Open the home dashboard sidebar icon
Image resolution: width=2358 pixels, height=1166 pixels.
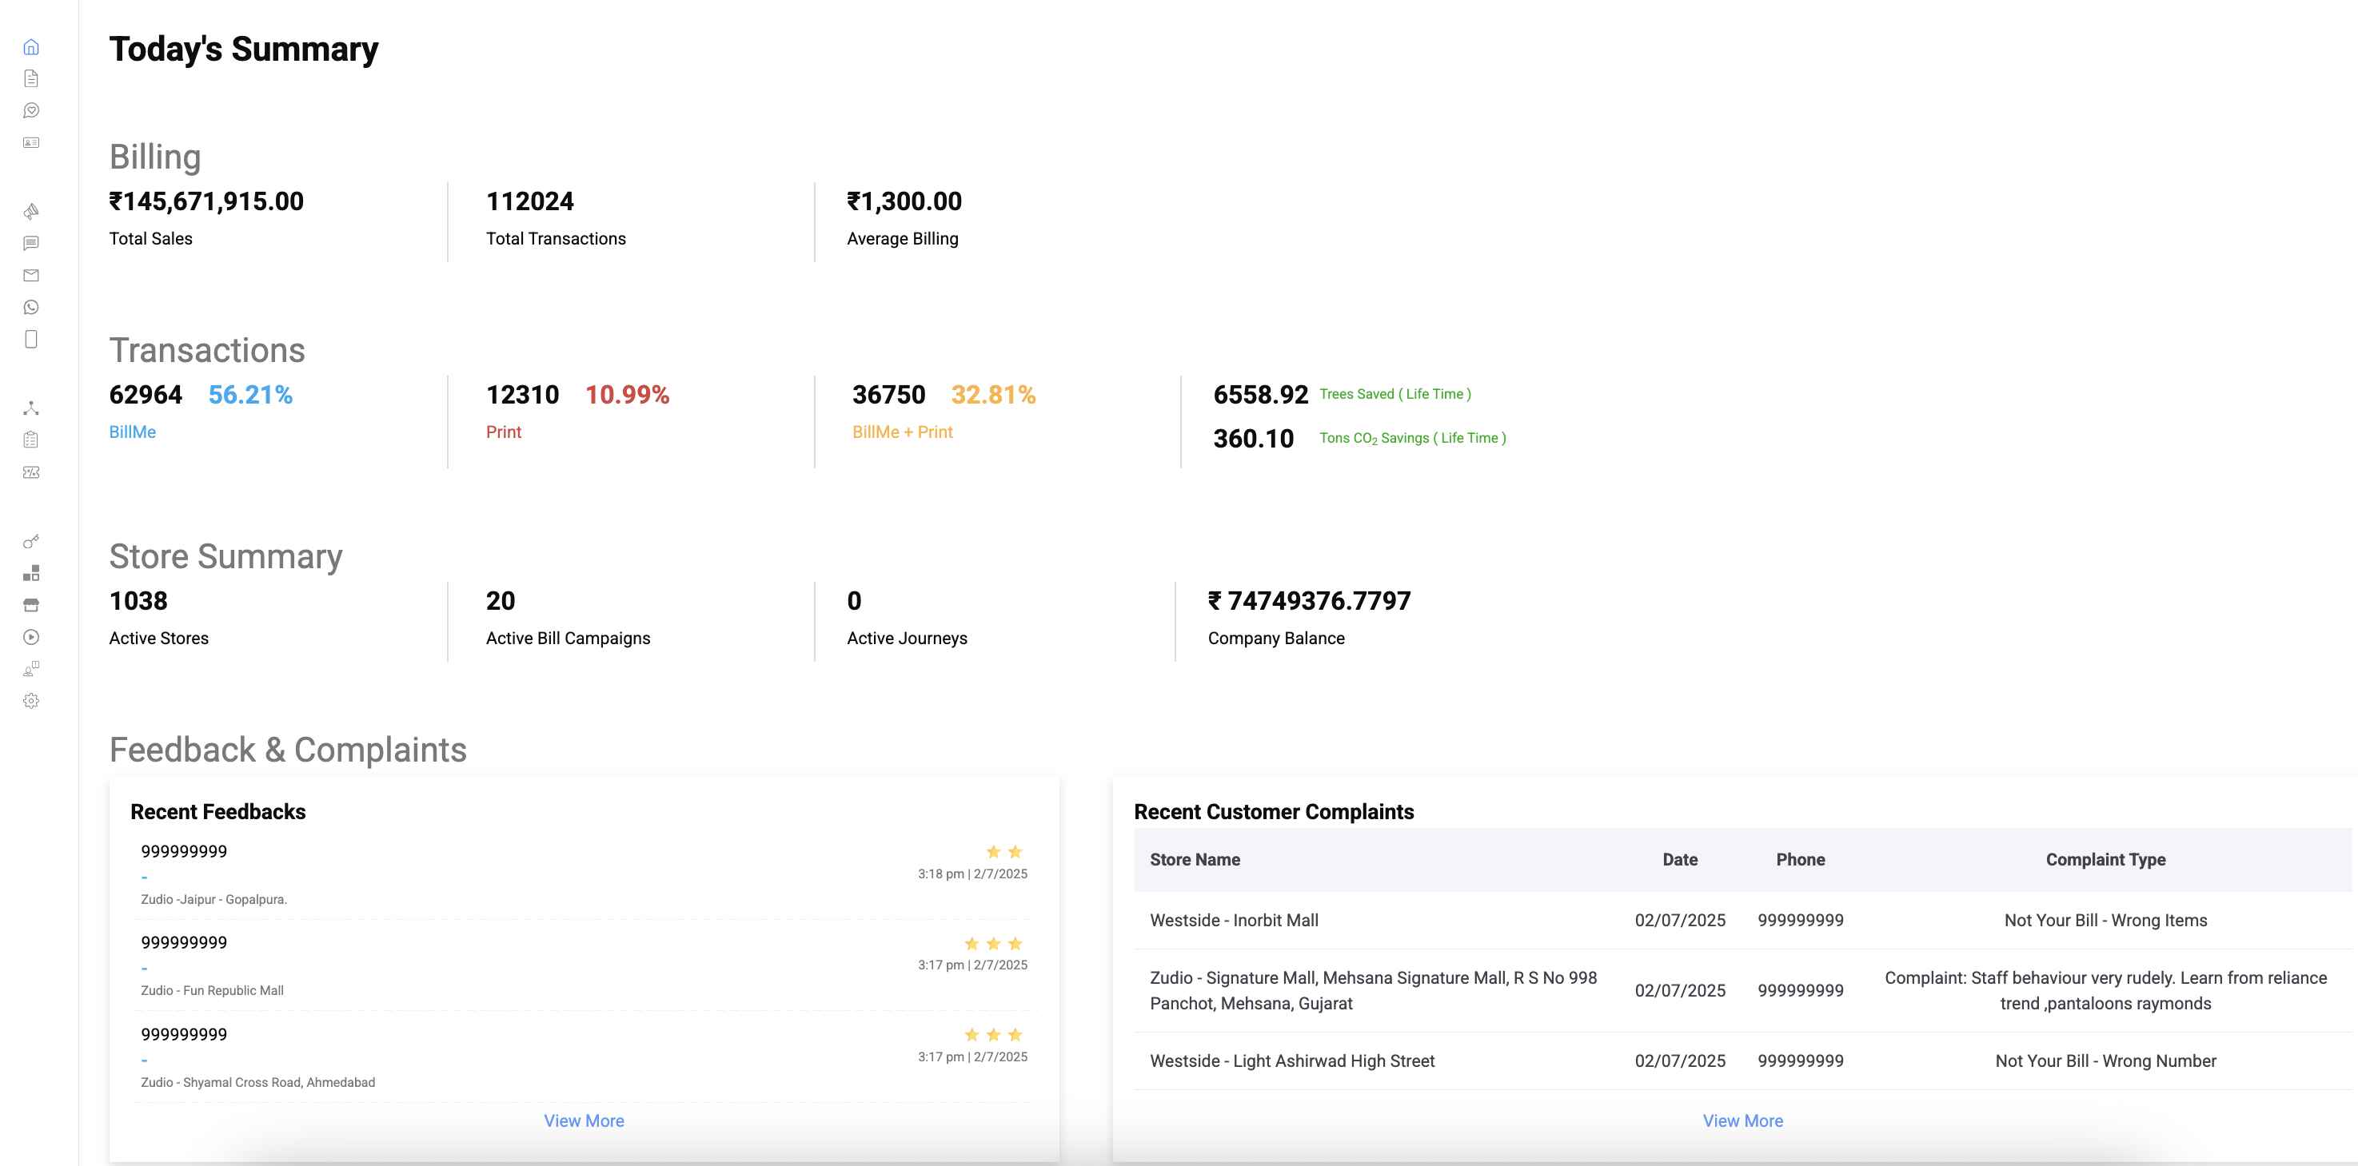pyautogui.click(x=31, y=46)
